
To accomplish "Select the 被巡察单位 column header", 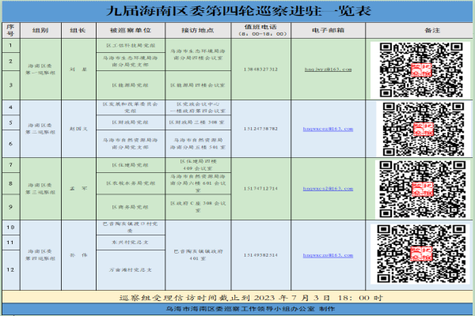I will click(x=131, y=30).
